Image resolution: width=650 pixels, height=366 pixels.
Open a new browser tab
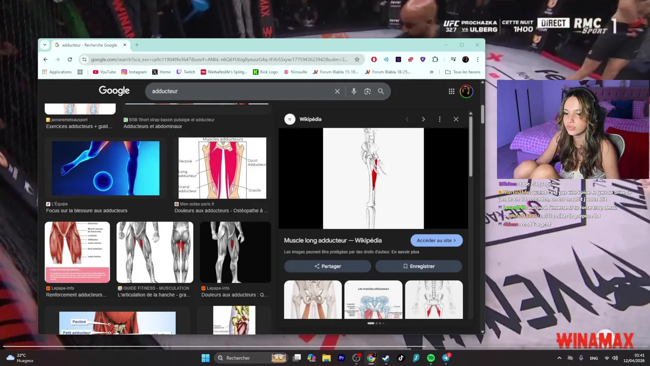137,45
